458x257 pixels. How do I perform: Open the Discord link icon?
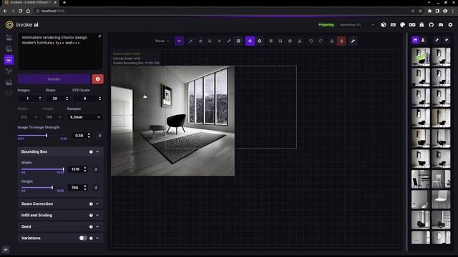441,25
